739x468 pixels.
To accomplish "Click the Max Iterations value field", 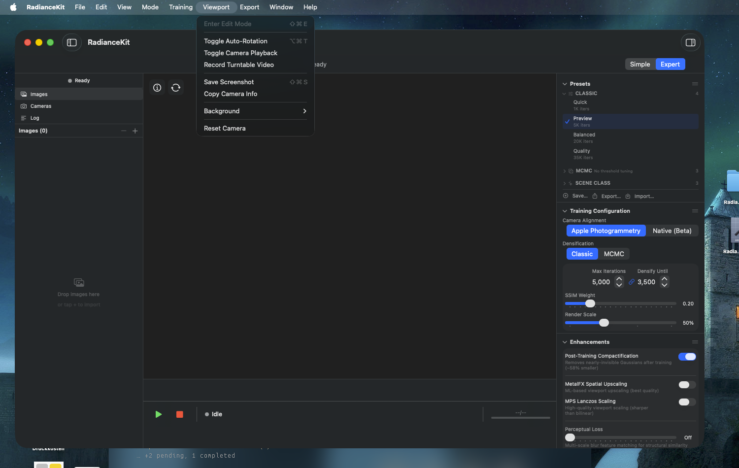I will tap(601, 282).
